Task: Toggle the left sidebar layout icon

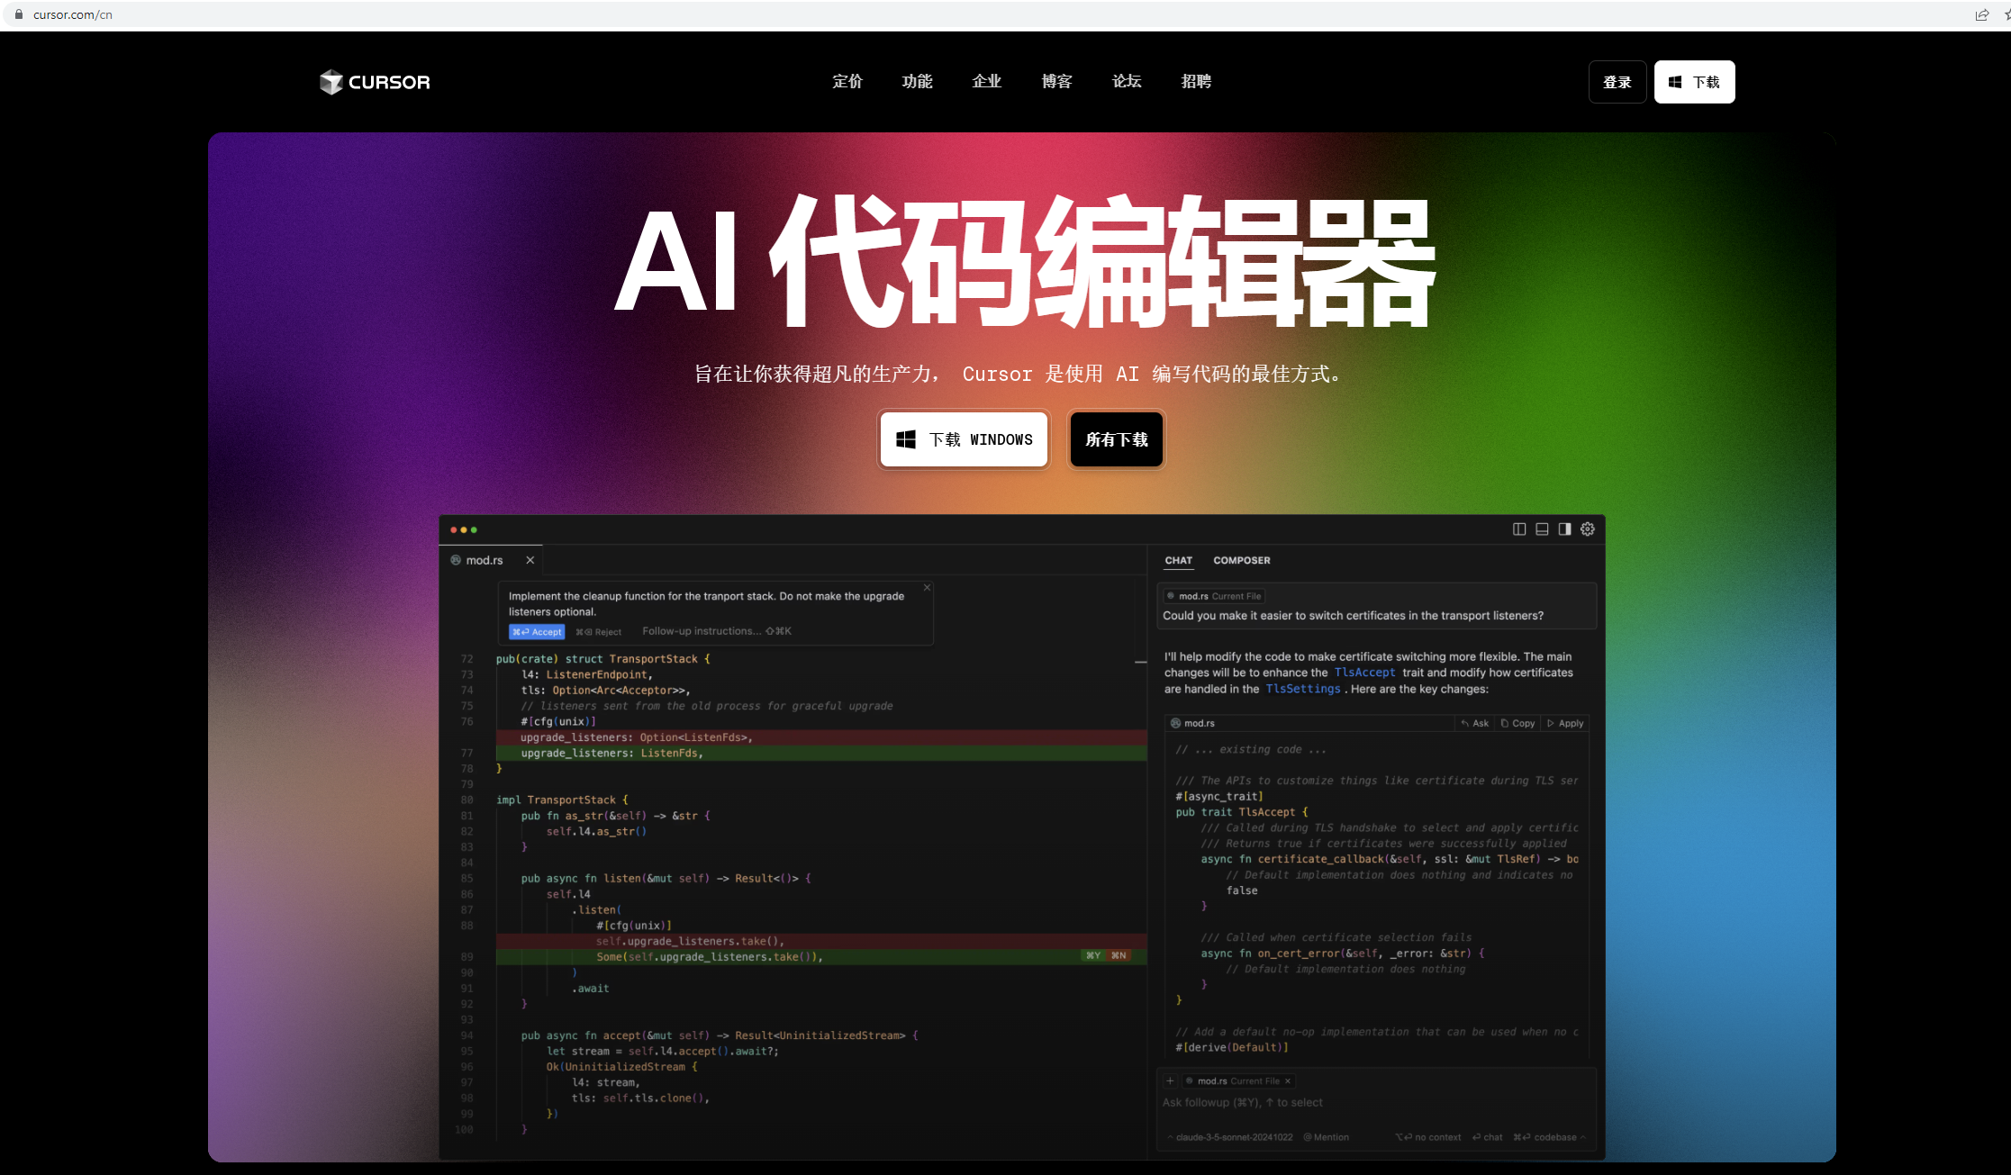Action: tap(1519, 529)
